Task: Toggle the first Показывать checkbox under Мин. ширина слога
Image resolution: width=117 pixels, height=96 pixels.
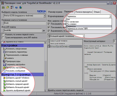Action: tap(49, 24)
